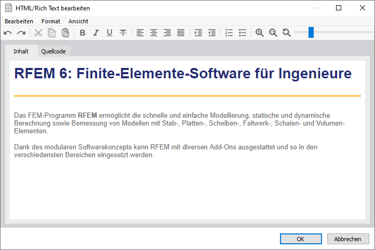
Task: Close the HTML/Rich Text dialog
Action: pos(363,8)
